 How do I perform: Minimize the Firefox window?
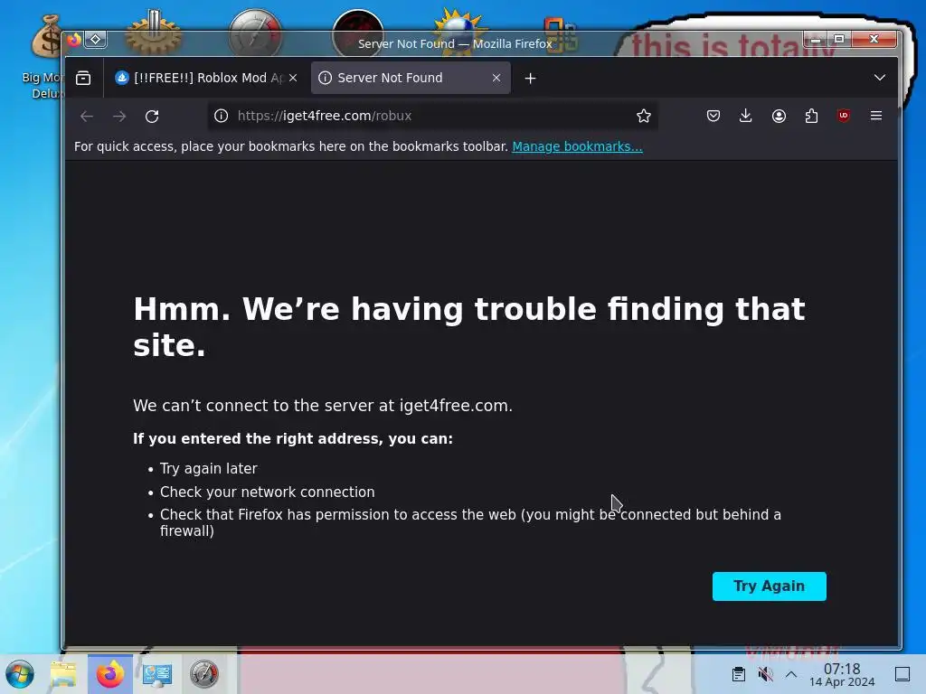pyautogui.click(x=816, y=40)
